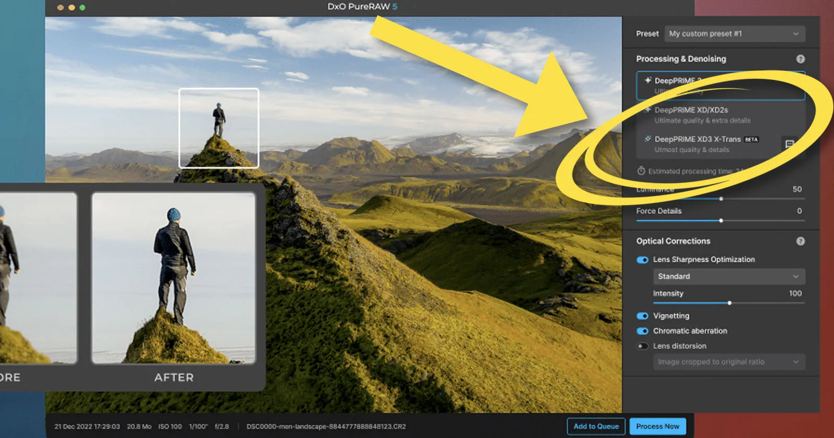The image size is (834, 438).
Task: Turn off Chromatic aberration toggle
Action: (642, 331)
